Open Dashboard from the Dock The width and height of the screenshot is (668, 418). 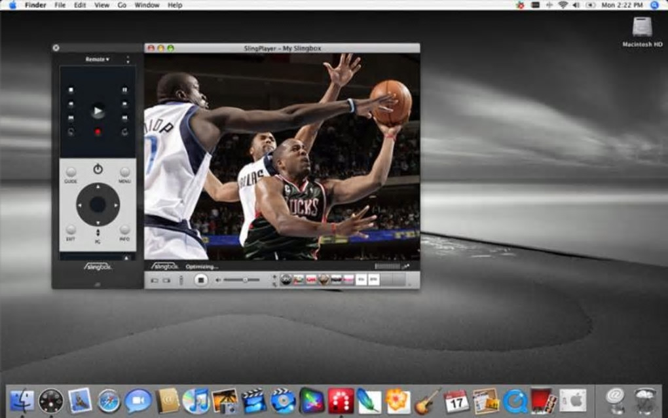50,401
